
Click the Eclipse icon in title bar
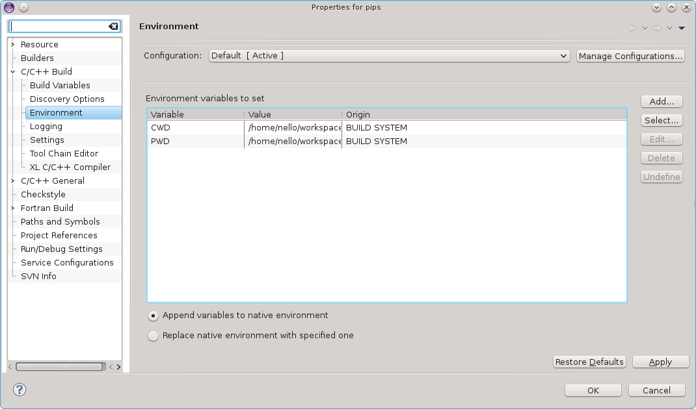[x=8, y=7]
